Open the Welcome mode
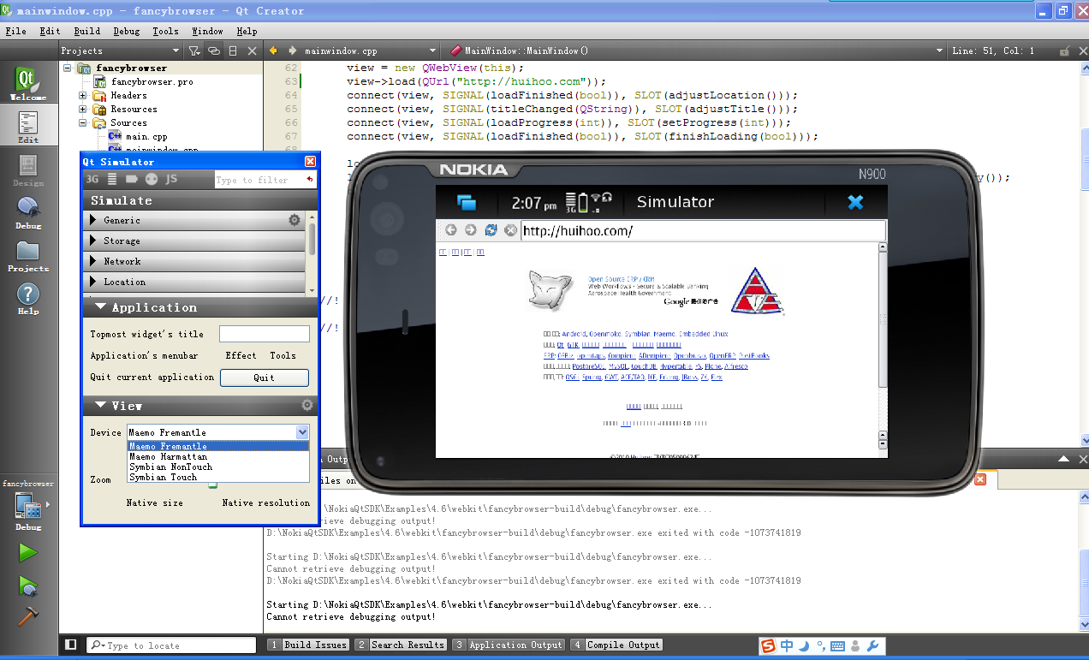1089x660 pixels. (x=28, y=84)
